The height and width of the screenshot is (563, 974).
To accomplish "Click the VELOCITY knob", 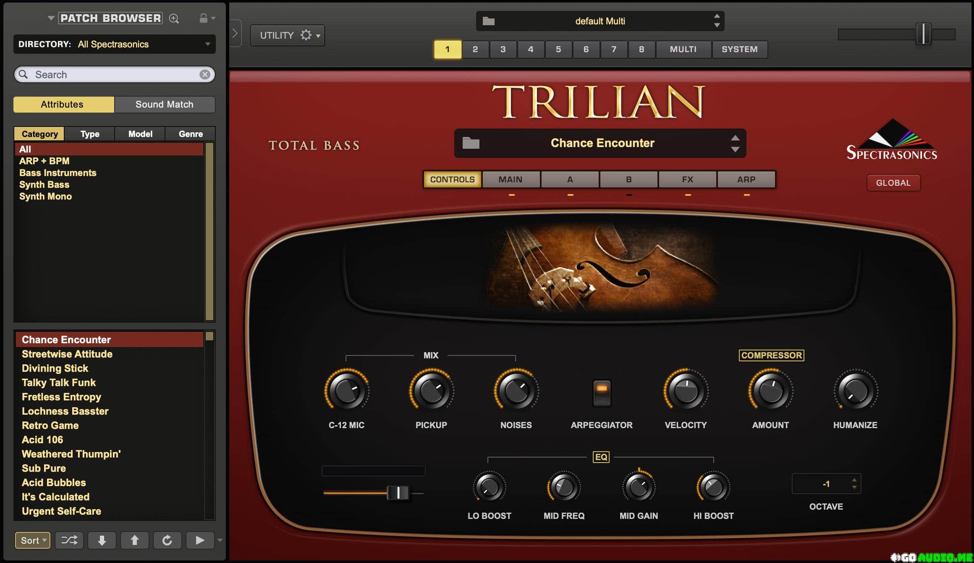I will [686, 391].
